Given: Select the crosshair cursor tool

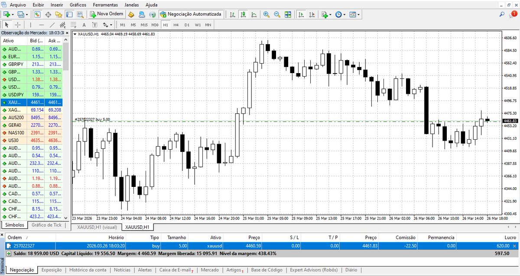Looking at the screenshot, I should pyautogui.click(x=18, y=25).
